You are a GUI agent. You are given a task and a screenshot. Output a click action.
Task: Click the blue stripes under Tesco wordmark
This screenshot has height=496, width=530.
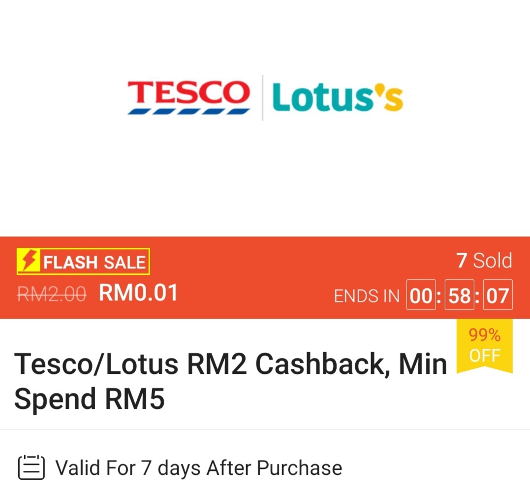pos(188,112)
